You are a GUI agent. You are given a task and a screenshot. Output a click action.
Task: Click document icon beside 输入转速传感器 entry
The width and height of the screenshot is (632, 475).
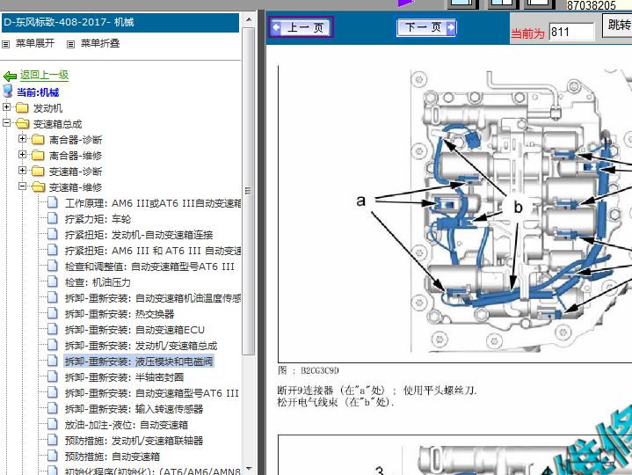[53, 408]
